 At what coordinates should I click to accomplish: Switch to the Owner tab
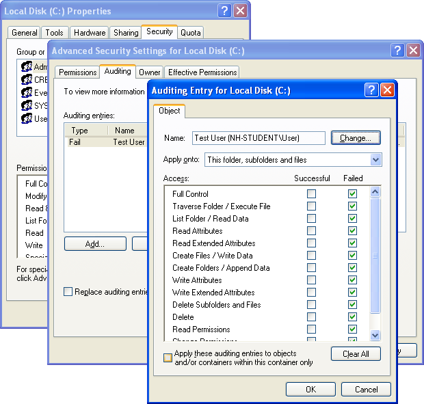(x=149, y=72)
